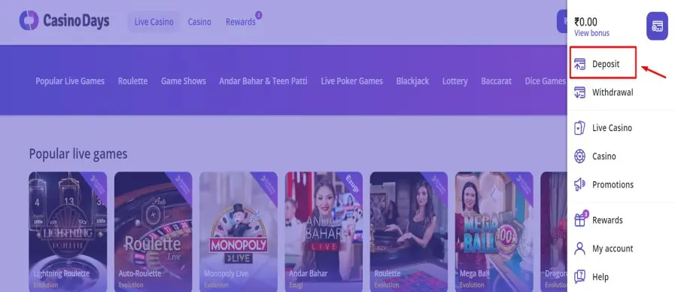Click the Promotions megaphone icon
The image size is (675, 292).
click(x=580, y=185)
